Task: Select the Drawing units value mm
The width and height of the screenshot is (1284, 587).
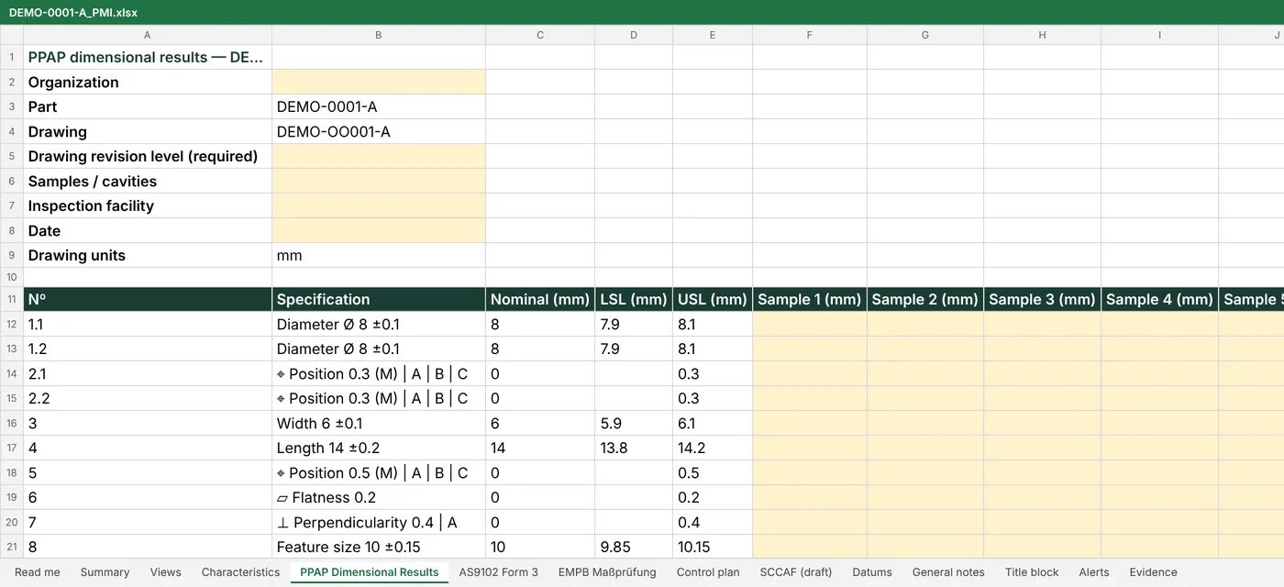Action: coord(379,255)
